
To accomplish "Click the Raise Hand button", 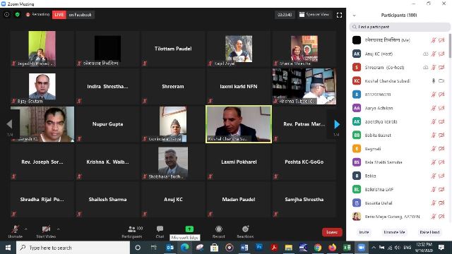I will point(429,232).
